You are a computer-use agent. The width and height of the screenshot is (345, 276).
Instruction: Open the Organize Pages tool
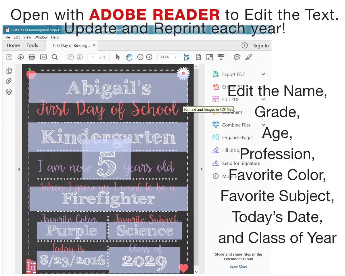(x=233, y=137)
